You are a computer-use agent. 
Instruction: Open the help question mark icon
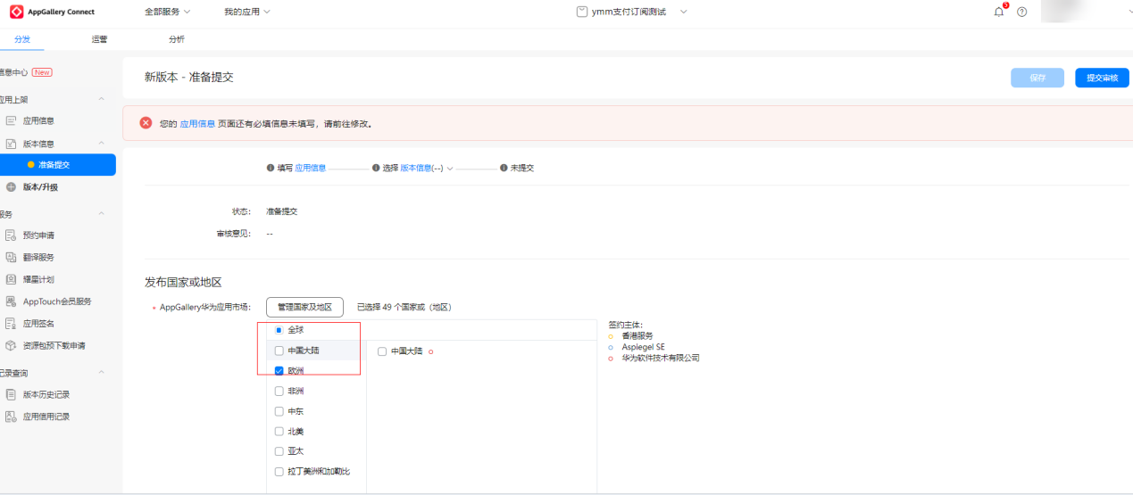click(1022, 12)
